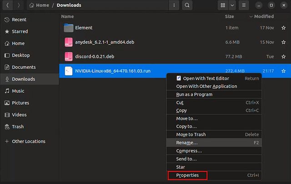Open the Element folder icon
The height and width of the screenshot is (184, 291).
click(69, 28)
